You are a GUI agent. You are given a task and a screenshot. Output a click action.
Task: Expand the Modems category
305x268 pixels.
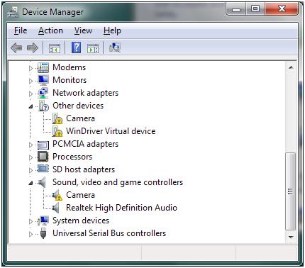30,68
